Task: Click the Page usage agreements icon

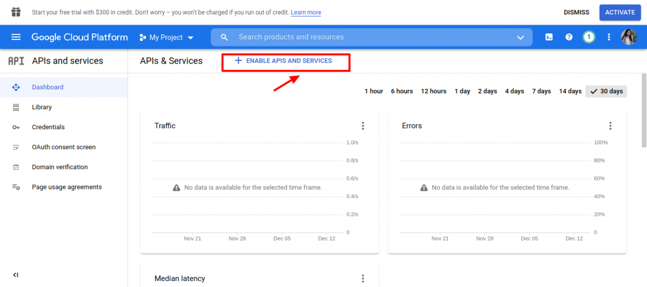Action: coord(16,187)
